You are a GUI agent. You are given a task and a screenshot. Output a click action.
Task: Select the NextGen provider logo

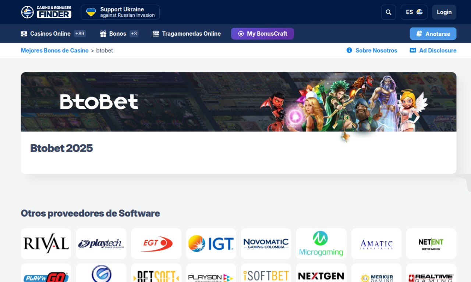[321, 273]
